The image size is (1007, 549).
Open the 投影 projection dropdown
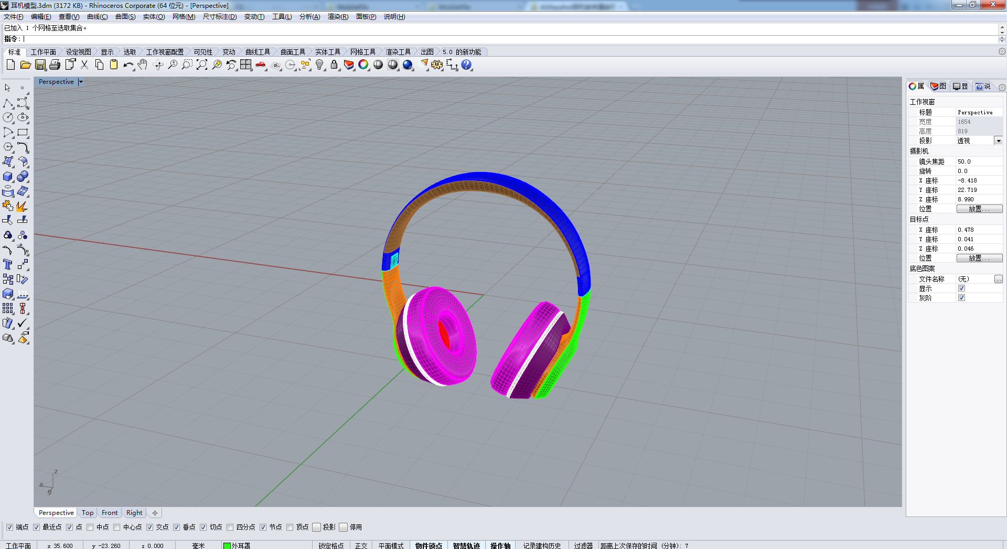click(x=999, y=141)
